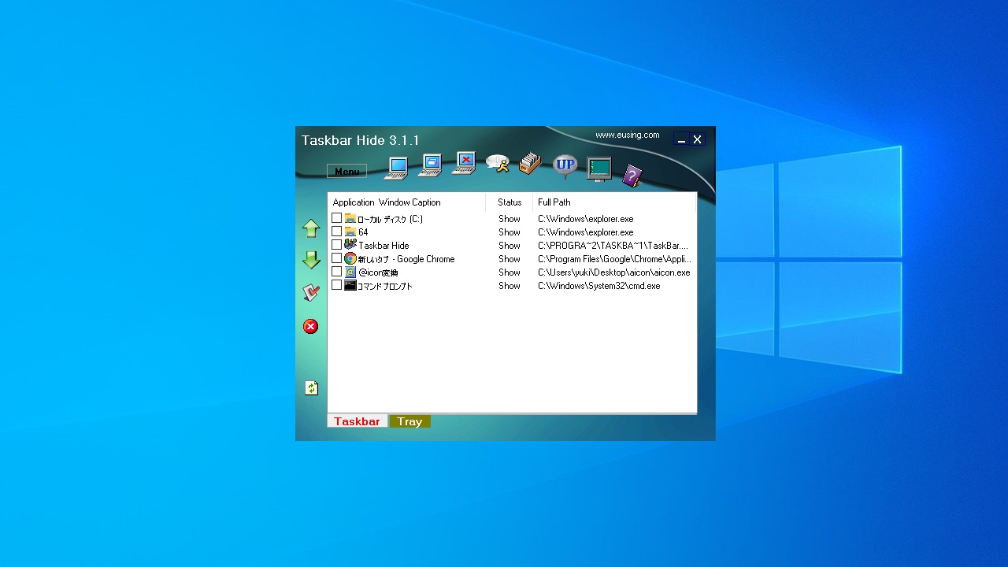
Task: Check the box for ローカル ディスク (C:)
Action: (337, 218)
